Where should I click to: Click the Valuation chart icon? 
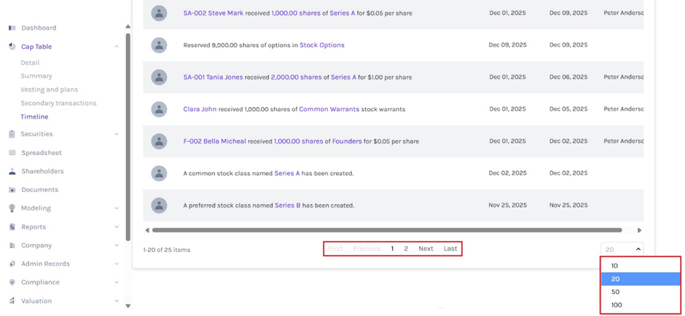coord(12,301)
